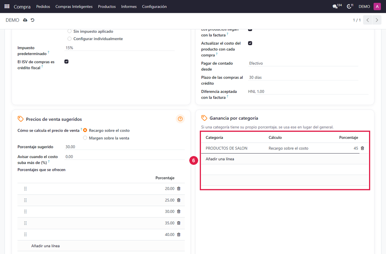
Task: Open the Configuración menu
Action: pyautogui.click(x=154, y=7)
